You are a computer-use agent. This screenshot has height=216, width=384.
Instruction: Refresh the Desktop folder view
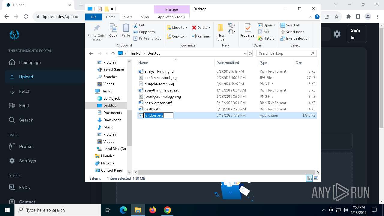[x=250, y=53]
